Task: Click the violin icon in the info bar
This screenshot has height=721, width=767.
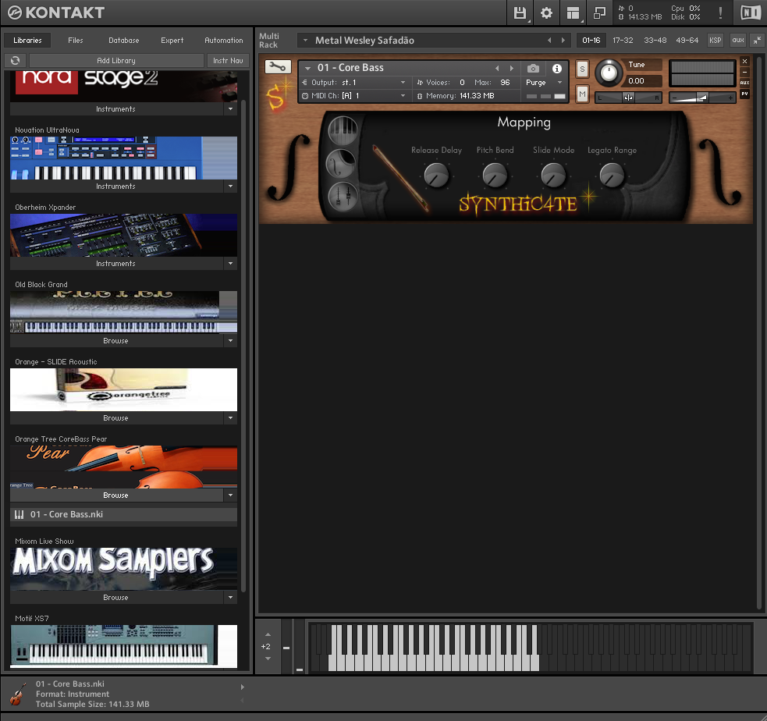Action: [x=18, y=694]
